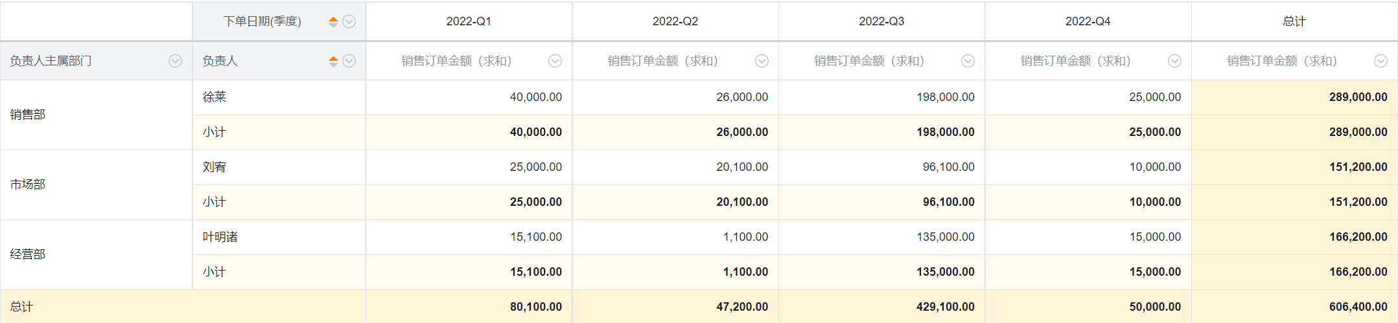
Task: Open dropdown circle beside 负责人 header
Action: (349, 61)
